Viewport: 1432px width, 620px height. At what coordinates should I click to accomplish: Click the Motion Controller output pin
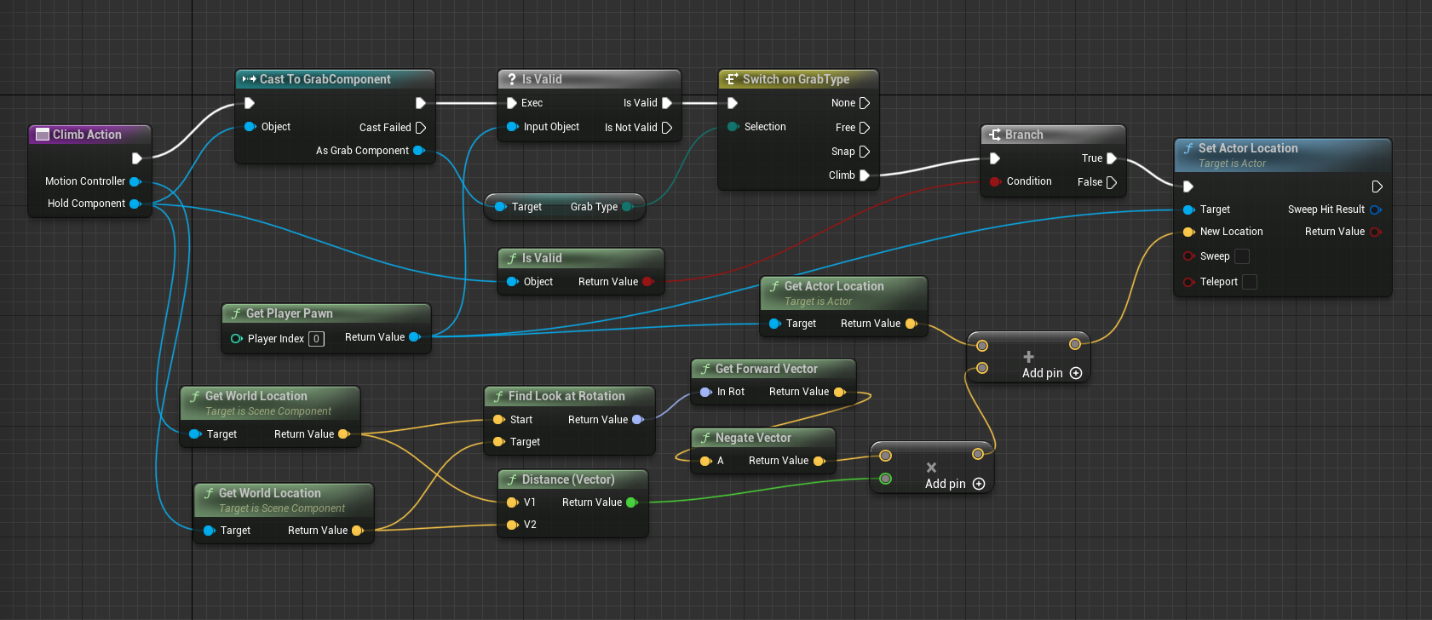pyautogui.click(x=135, y=181)
